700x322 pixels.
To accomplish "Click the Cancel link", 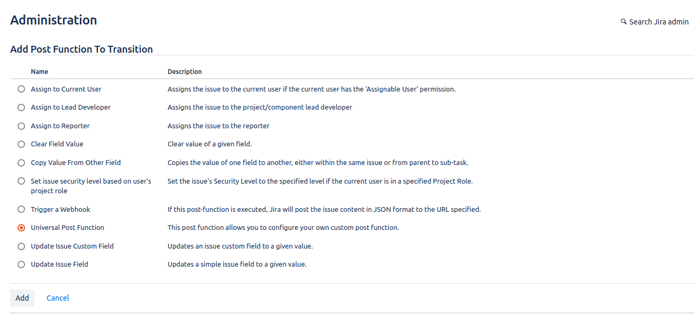I will pyautogui.click(x=58, y=298).
